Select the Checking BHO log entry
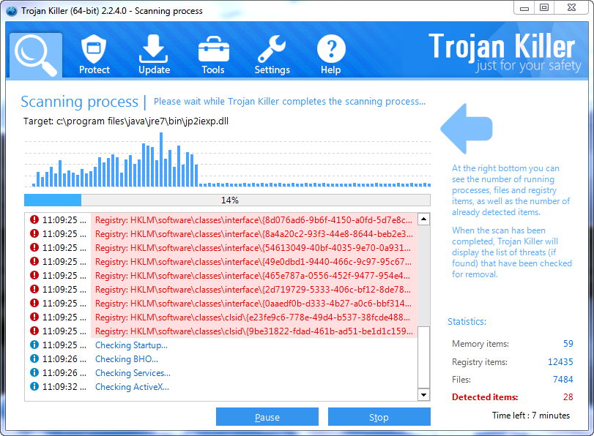 [x=127, y=359]
